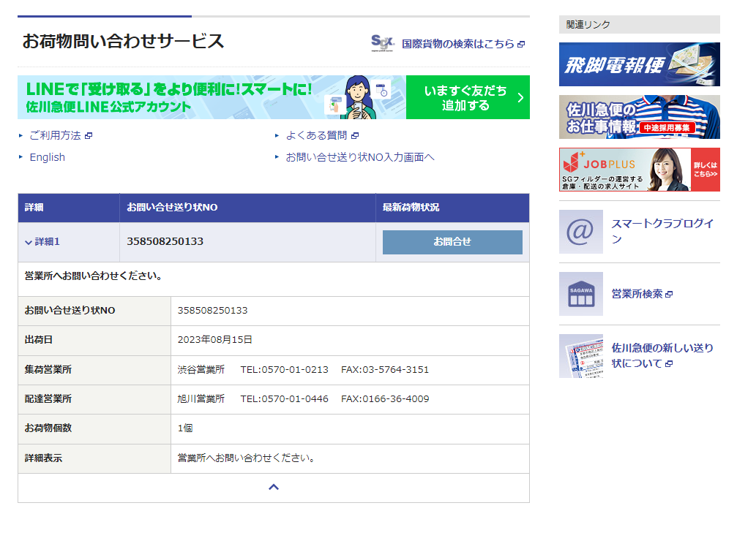Open 佐川急便の新しい送り状について link

pos(662,355)
